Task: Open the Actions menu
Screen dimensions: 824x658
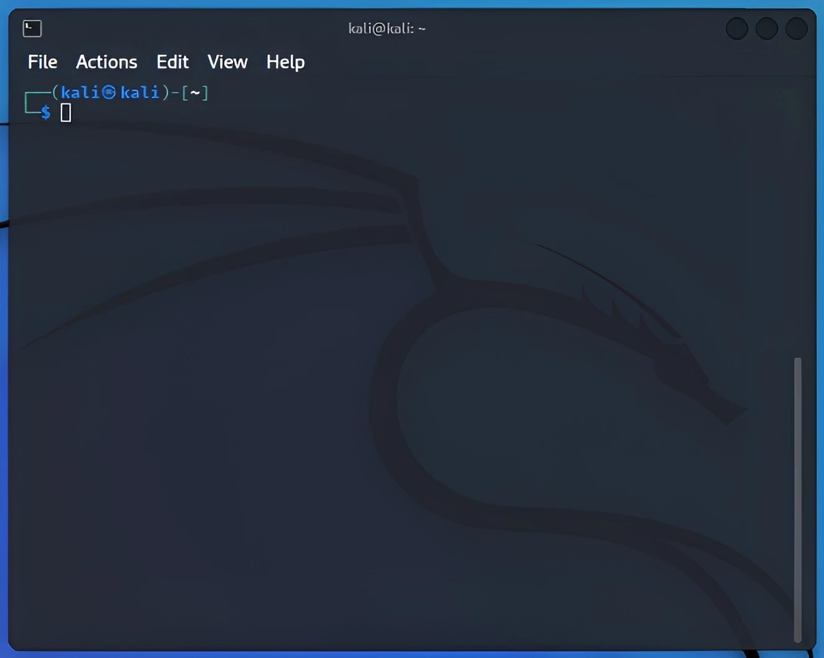Action: [x=106, y=62]
